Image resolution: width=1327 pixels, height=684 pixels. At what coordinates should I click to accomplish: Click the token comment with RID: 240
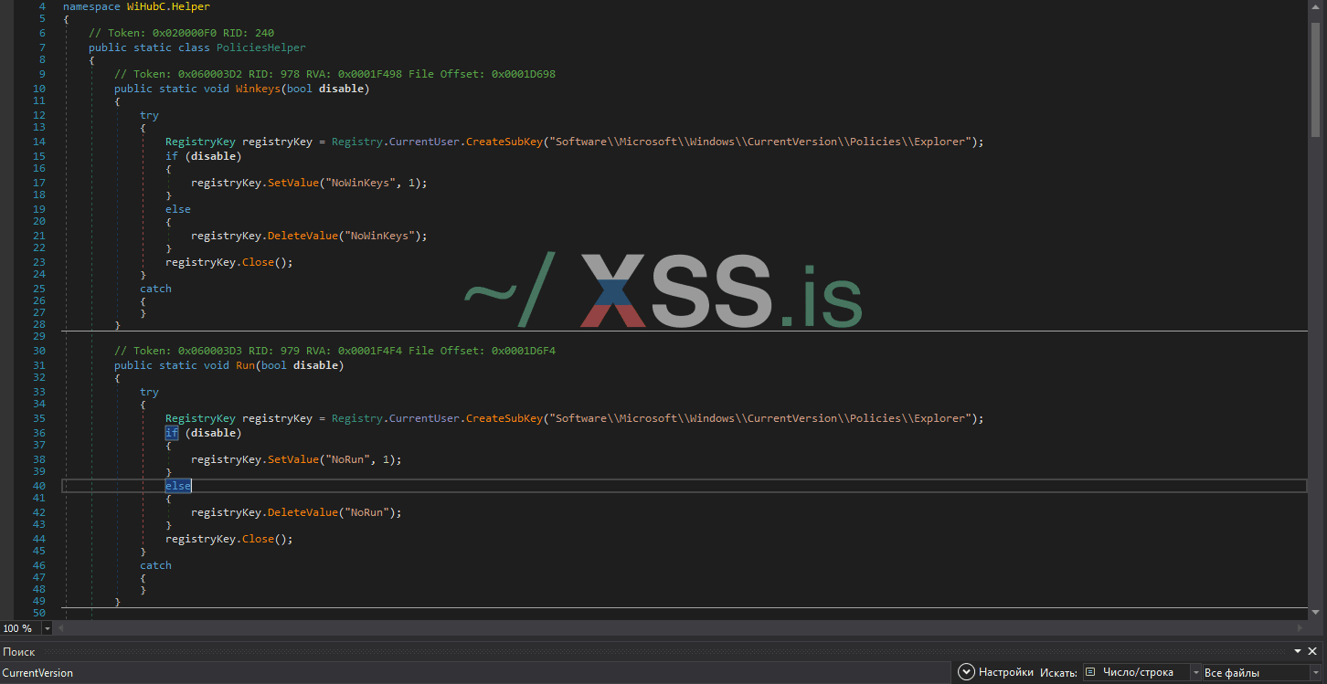pos(181,33)
